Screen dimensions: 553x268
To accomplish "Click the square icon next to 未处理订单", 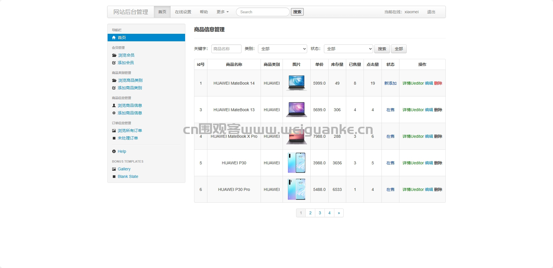I will pyautogui.click(x=114, y=138).
